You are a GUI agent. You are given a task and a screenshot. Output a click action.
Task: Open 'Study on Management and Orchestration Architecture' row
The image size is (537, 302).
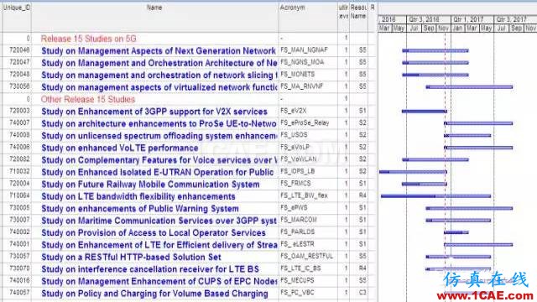pyautogui.click(x=159, y=63)
